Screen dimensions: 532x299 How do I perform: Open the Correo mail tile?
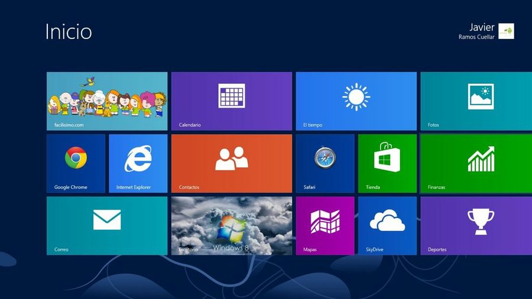point(106,225)
